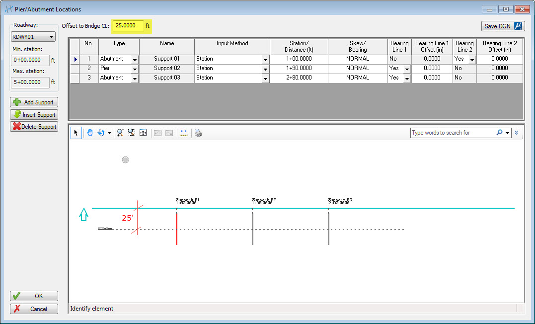Image resolution: width=535 pixels, height=324 pixels.
Task: Click the station cell '2+80.0000'
Action: coord(299,78)
